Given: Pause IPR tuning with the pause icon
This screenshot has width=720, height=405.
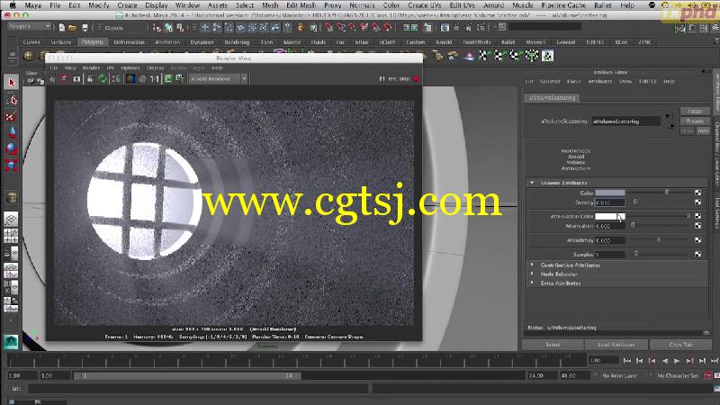Looking at the screenshot, I should (x=382, y=79).
